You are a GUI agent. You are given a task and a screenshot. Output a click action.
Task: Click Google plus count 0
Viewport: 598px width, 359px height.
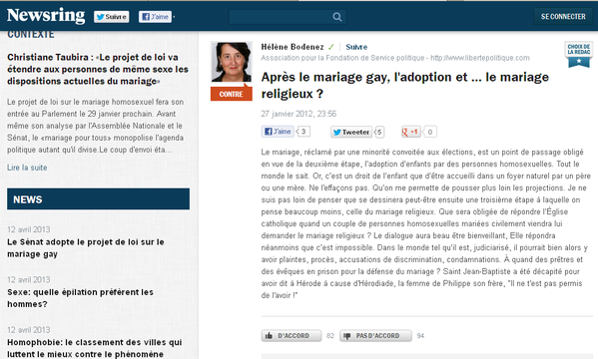[x=430, y=132]
